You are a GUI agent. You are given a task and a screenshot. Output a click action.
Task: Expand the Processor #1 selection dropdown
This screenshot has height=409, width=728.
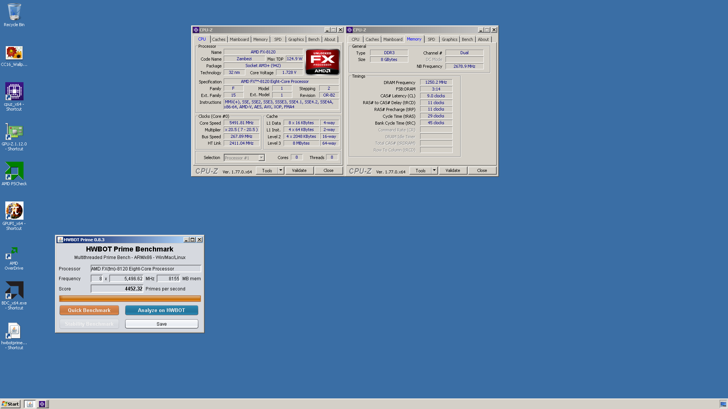[x=261, y=158]
